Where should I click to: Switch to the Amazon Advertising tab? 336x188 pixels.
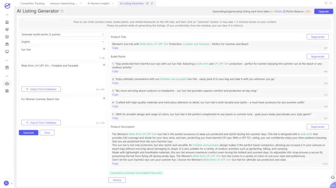(x=63, y=3)
